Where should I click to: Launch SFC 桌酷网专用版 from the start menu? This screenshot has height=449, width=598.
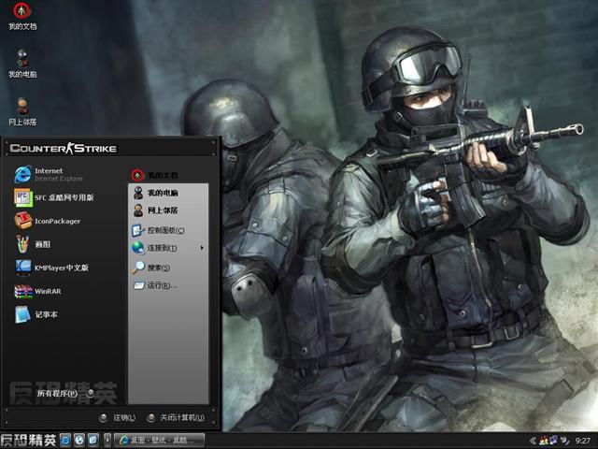click(x=56, y=197)
